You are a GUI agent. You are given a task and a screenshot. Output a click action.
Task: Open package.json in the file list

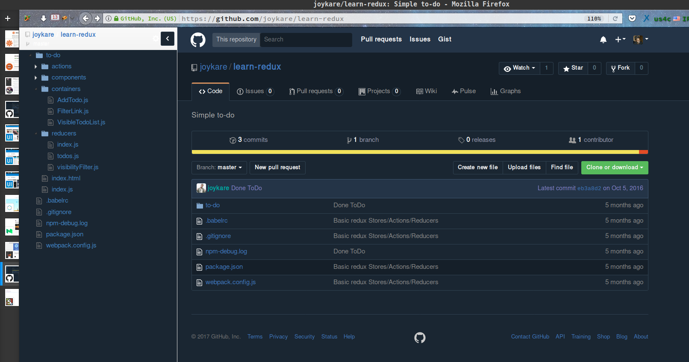[224, 267]
